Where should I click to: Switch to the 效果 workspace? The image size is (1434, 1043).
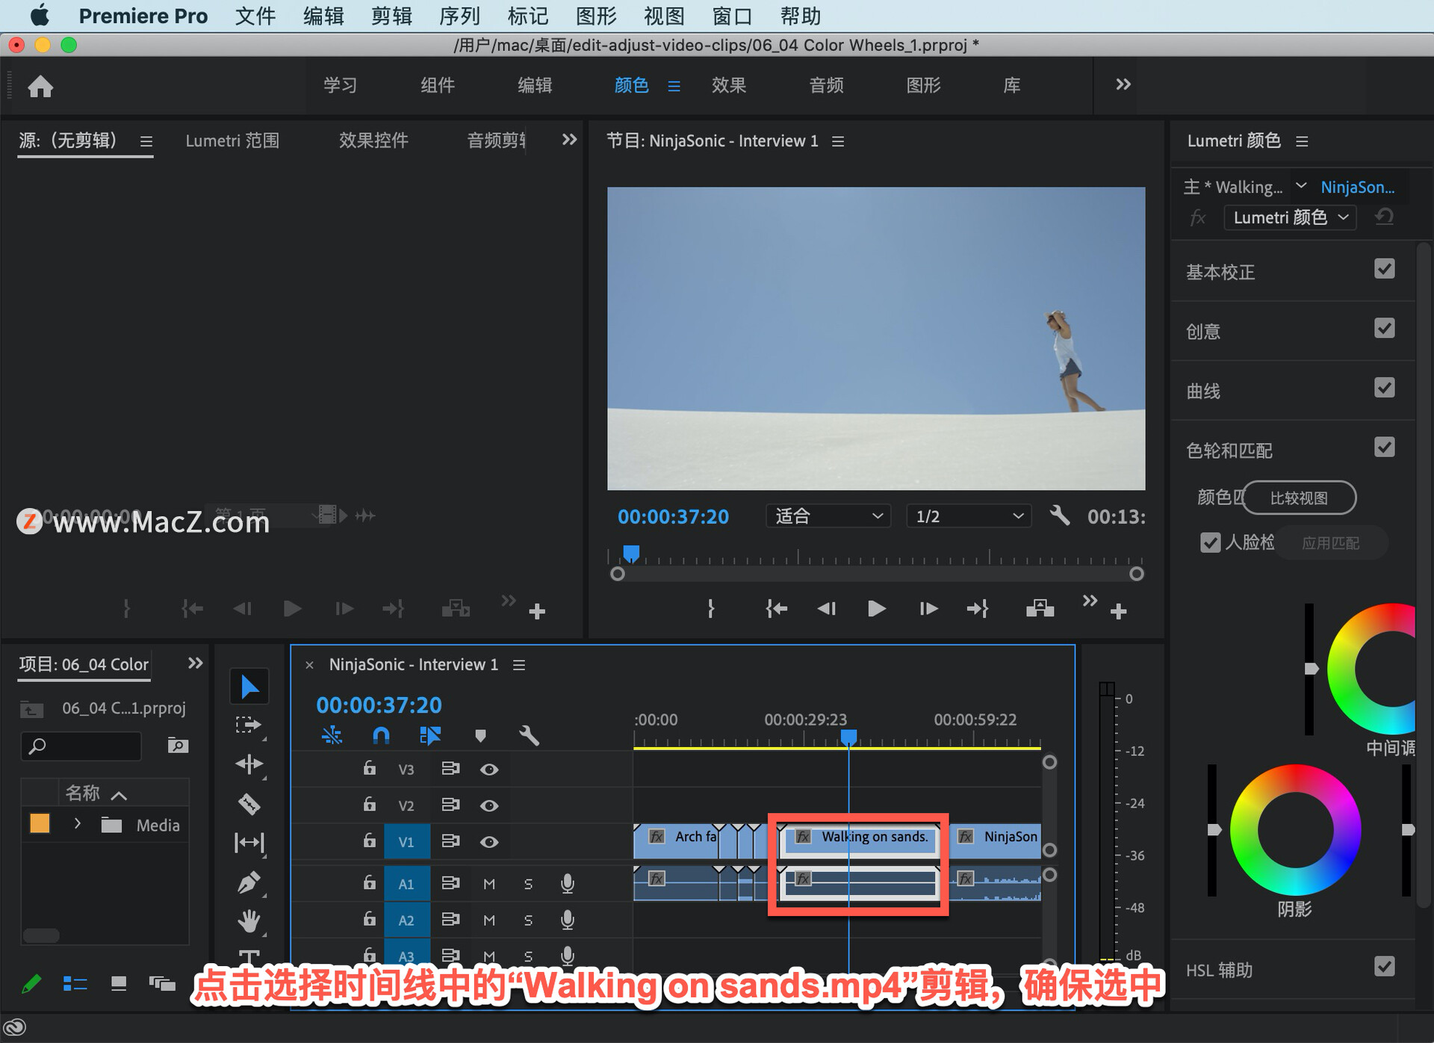tap(729, 85)
